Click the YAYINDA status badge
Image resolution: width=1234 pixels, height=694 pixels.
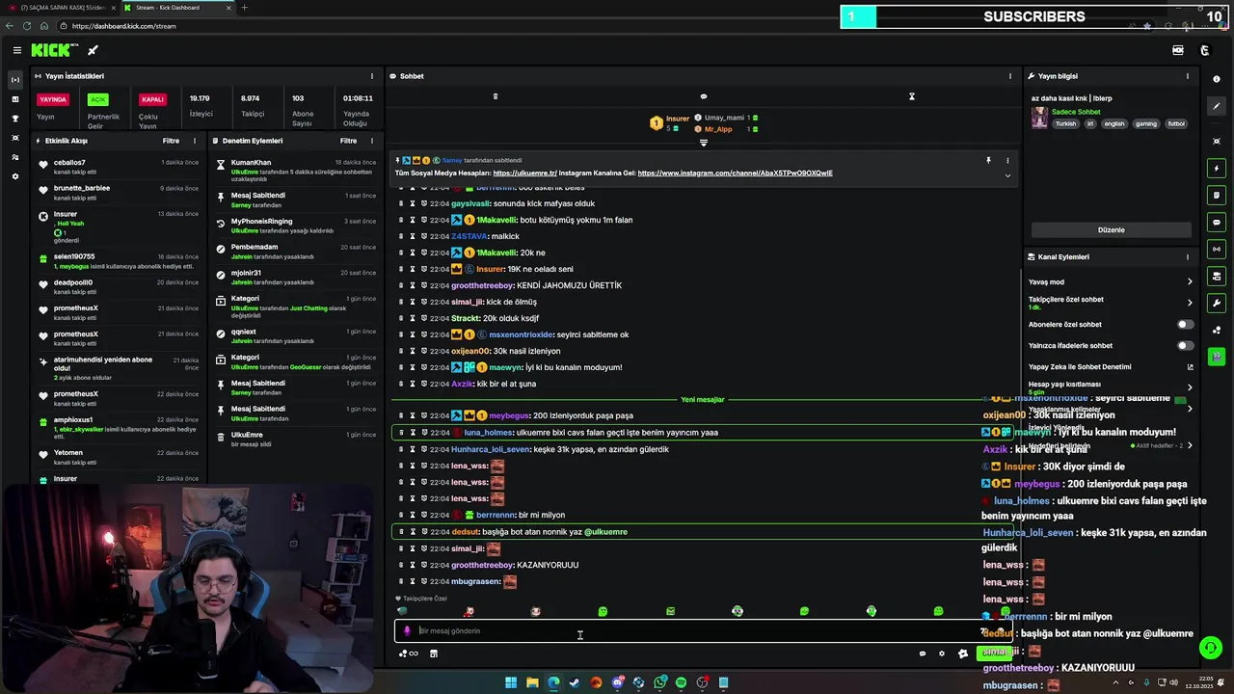[x=53, y=99]
